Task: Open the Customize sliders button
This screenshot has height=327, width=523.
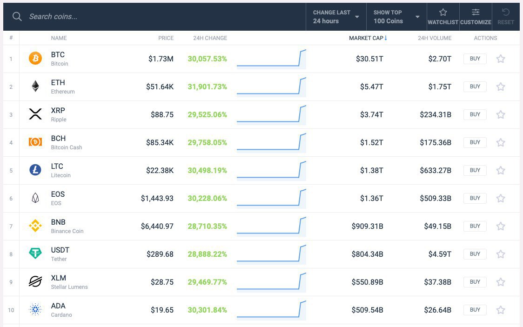Action: (x=476, y=17)
